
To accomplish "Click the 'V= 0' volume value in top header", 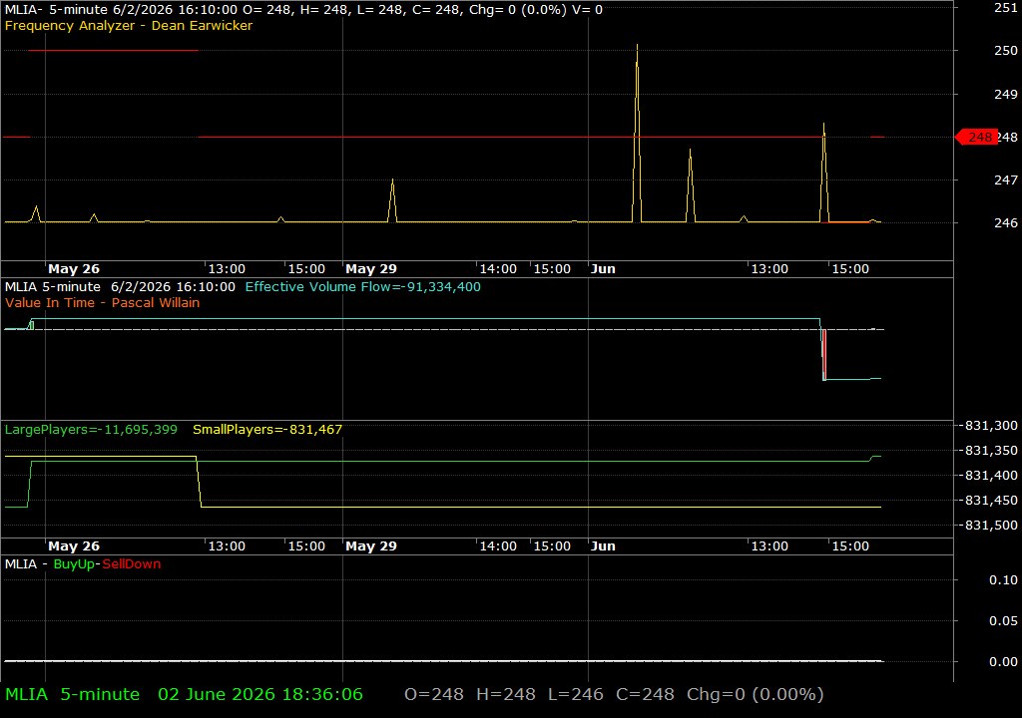I will click(x=588, y=10).
